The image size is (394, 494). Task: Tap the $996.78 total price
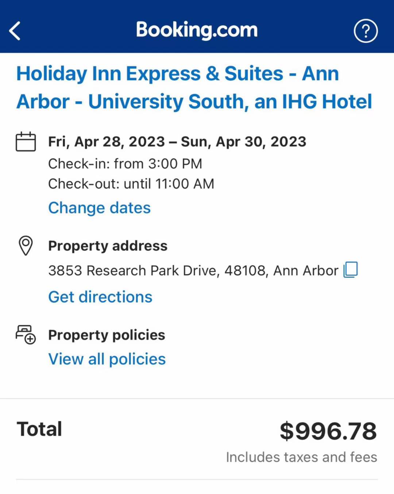(x=328, y=431)
